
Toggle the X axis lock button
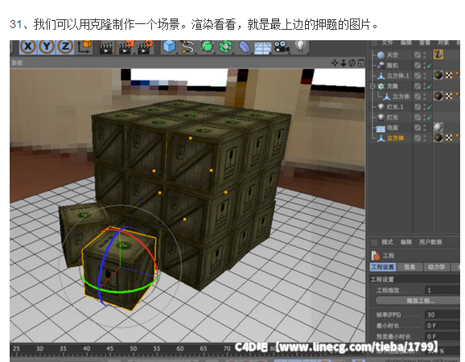[x=28, y=47]
